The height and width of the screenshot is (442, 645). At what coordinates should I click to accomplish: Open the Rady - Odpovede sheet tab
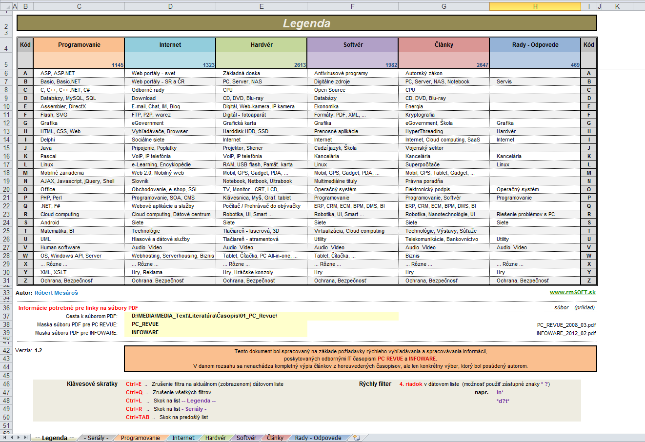[x=318, y=438]
